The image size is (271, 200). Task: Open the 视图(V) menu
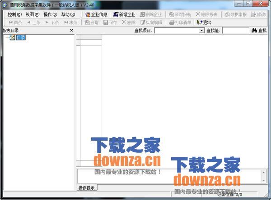(33, 15)
